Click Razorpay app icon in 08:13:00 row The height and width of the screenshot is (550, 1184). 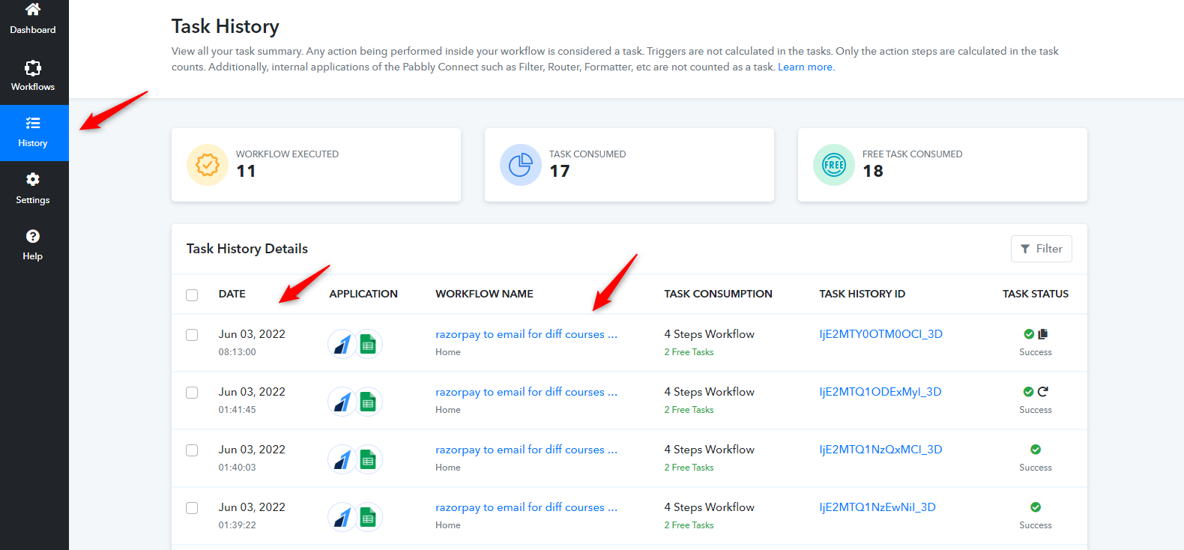[x=342, y=344]
